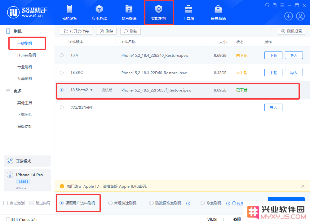Import firmware for 18.4 row

point(294,56)
